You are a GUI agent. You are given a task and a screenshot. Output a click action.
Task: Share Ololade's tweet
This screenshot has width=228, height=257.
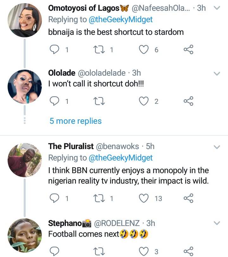coord(188,101)
